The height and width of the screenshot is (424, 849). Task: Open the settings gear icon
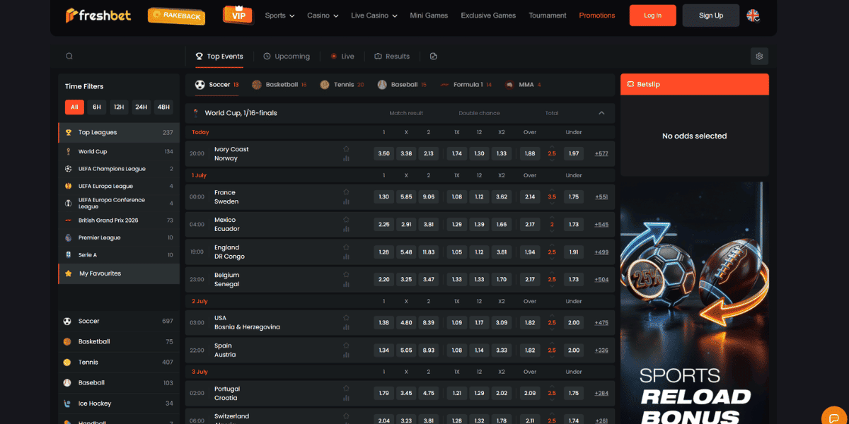coord(759,57)
